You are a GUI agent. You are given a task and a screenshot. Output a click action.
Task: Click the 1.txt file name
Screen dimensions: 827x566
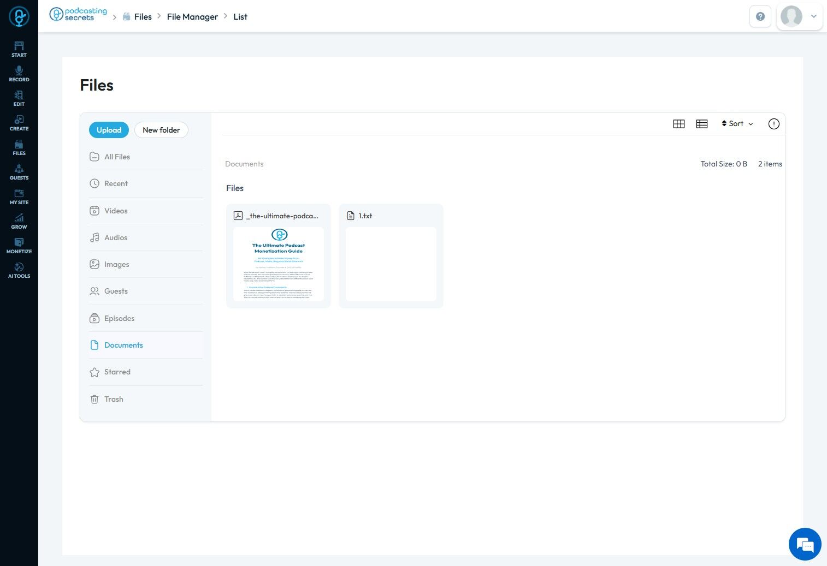[365, 216]
